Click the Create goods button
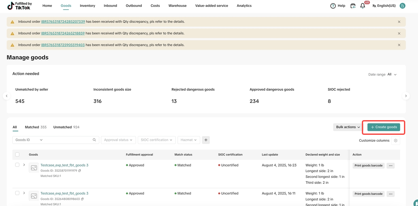Image resolution: width=418 pixels, height=206 pixels. pyautogui.click(x=384, y=127)
